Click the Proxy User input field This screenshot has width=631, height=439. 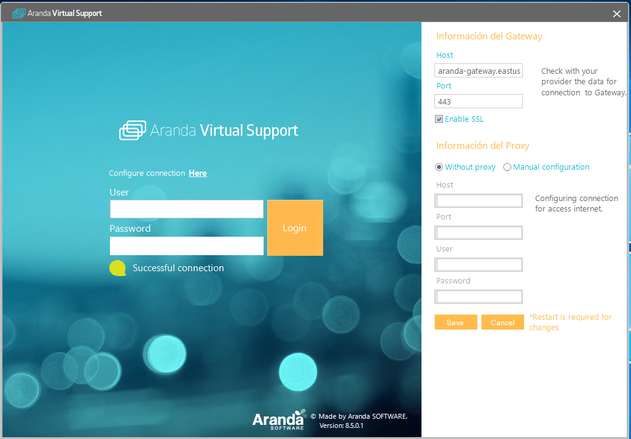pyautogui.click(x=479, y=264)
